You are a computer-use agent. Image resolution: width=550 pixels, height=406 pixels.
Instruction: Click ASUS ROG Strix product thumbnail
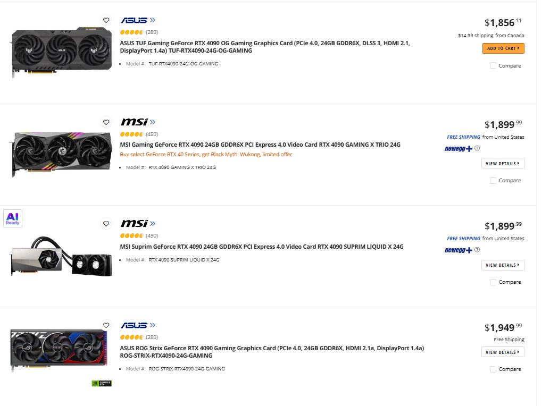(x=58, y=350)
